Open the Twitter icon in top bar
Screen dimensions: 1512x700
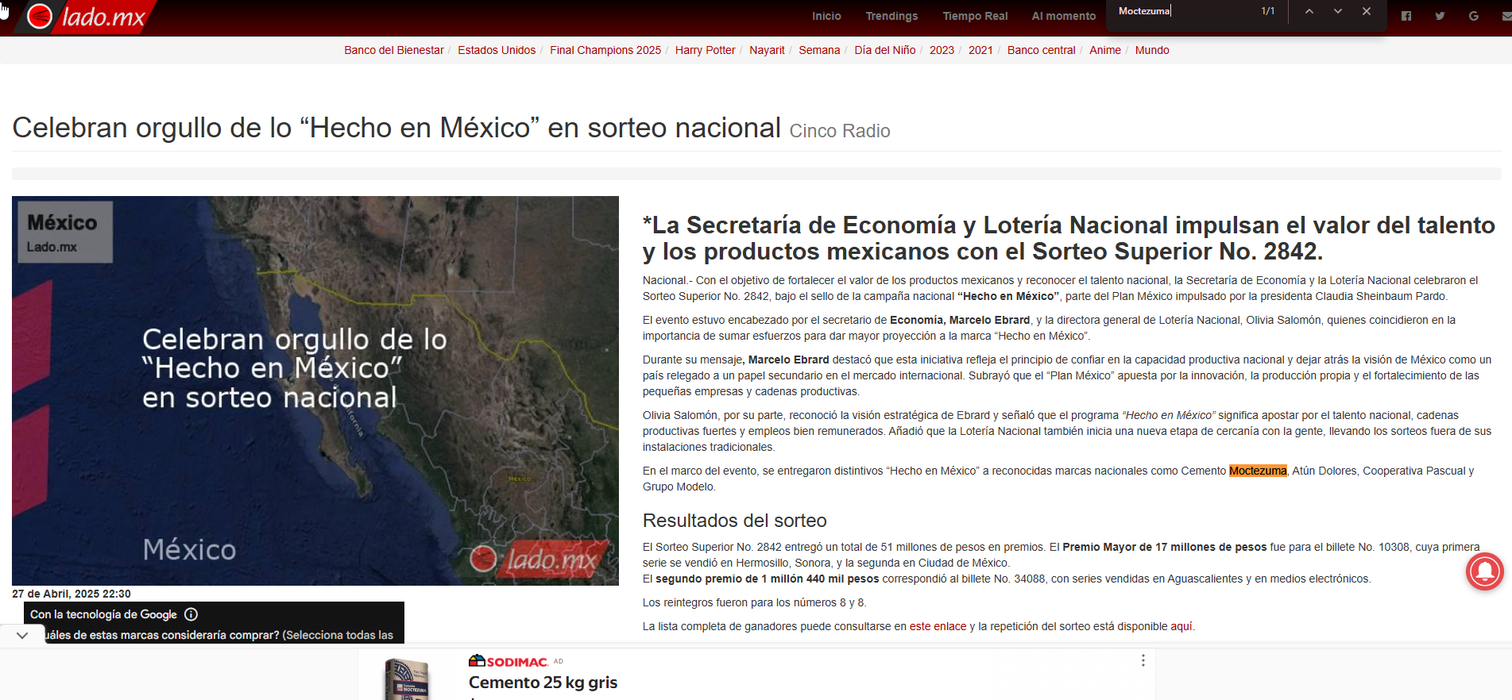tap(1440, 16)
